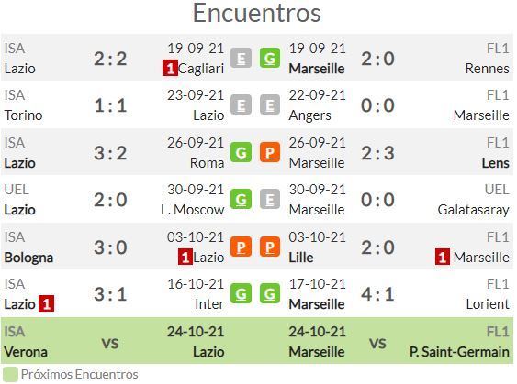Click the L. Moscow team name
This screenshot has width=517, height=384.
click(x=193, y=210)
